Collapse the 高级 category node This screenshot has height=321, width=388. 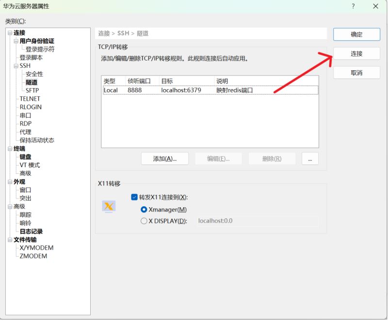coord(10,207)
